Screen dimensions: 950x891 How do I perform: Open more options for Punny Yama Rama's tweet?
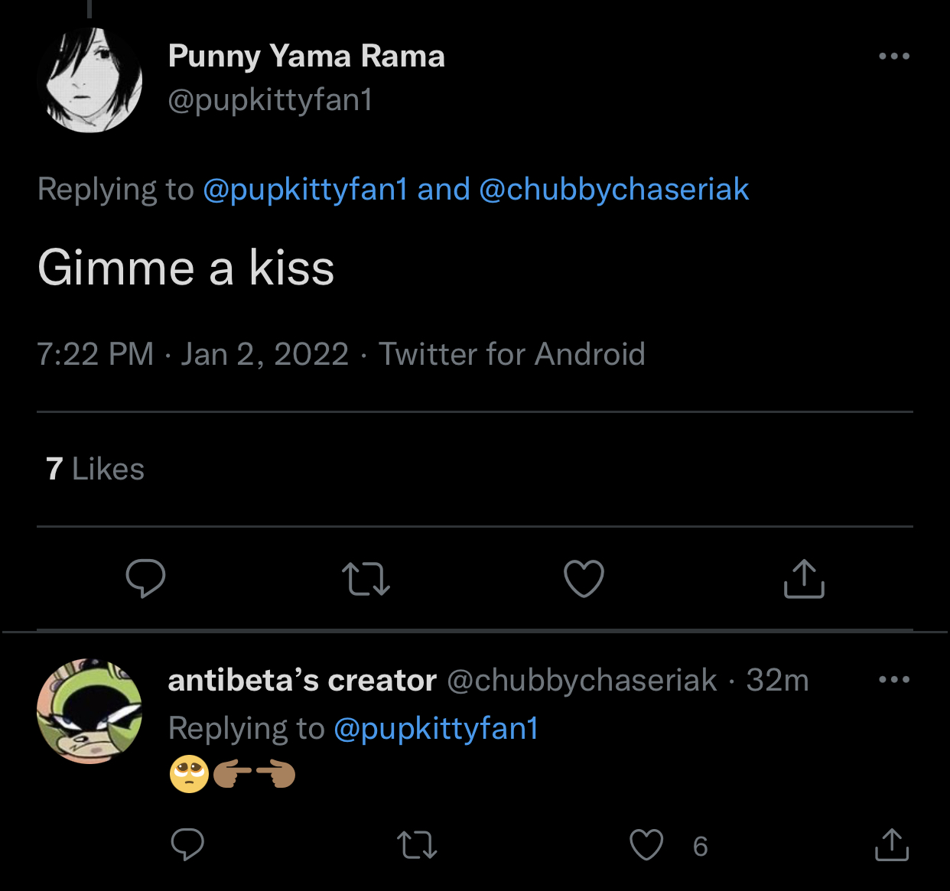894,56
